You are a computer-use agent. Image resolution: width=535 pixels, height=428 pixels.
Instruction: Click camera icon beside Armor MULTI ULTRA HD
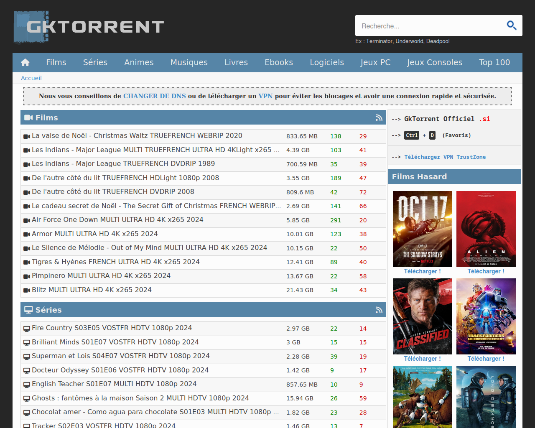tap(27, 234)
